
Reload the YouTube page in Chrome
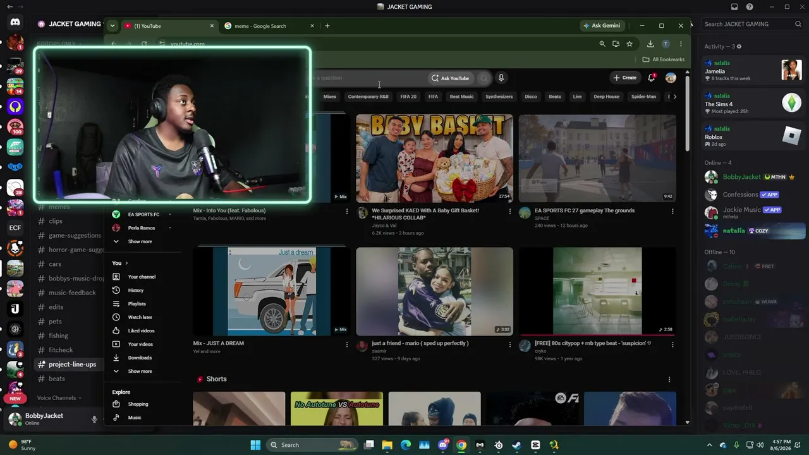click(144, 44)
